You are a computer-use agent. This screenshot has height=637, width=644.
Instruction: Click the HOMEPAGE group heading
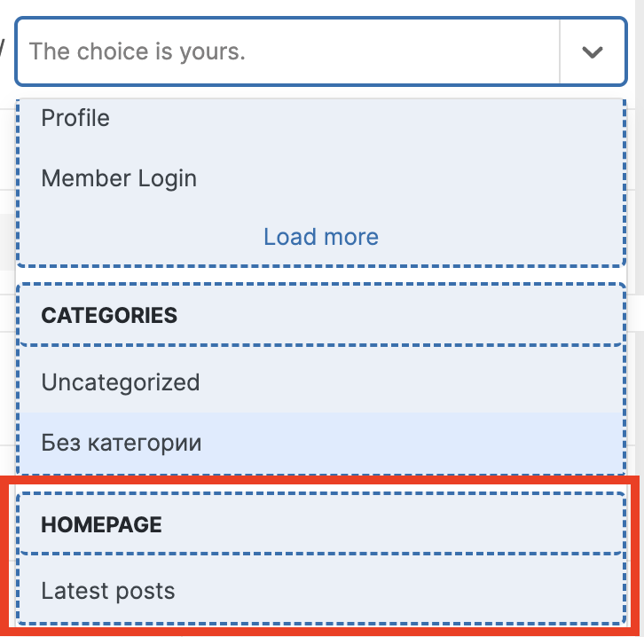(101, 524)
